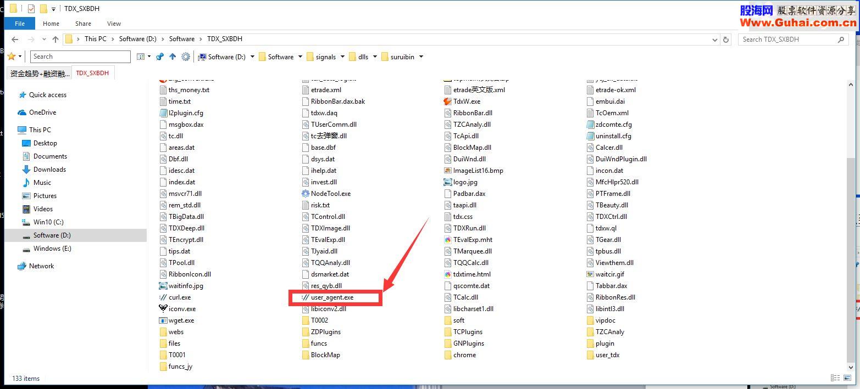The image size is (860, 389).
Task: Open the Customize Quick Access Toolbar dropdown
Action: click(x=53, y=9)
